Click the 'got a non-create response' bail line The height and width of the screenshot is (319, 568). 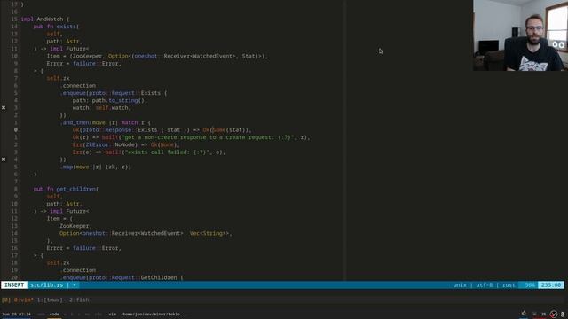point(191,137)
